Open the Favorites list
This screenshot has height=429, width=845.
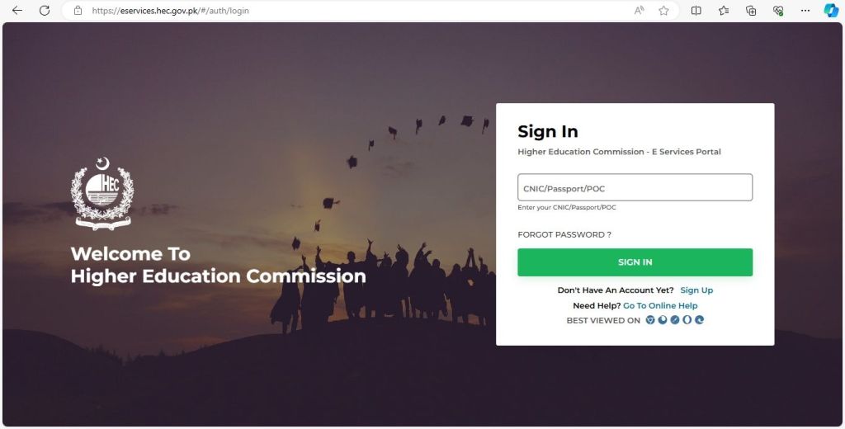coord(724,10)
